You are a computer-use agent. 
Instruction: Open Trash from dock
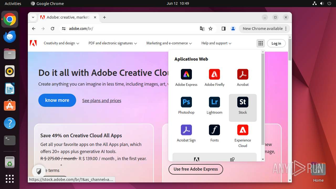click(x=10, y=162)
